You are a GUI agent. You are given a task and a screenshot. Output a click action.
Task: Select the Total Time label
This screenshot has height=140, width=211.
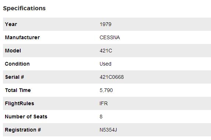point(18,90)
